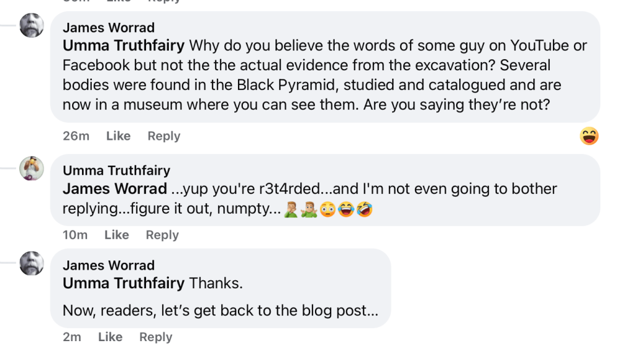Click the bold James Worrad mention before "...yup"
Screen dimensions: 630x351
tap(115, 188)
